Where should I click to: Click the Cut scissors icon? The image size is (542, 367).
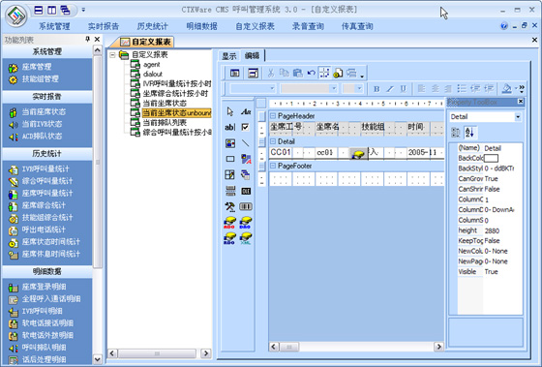(271, 73)
